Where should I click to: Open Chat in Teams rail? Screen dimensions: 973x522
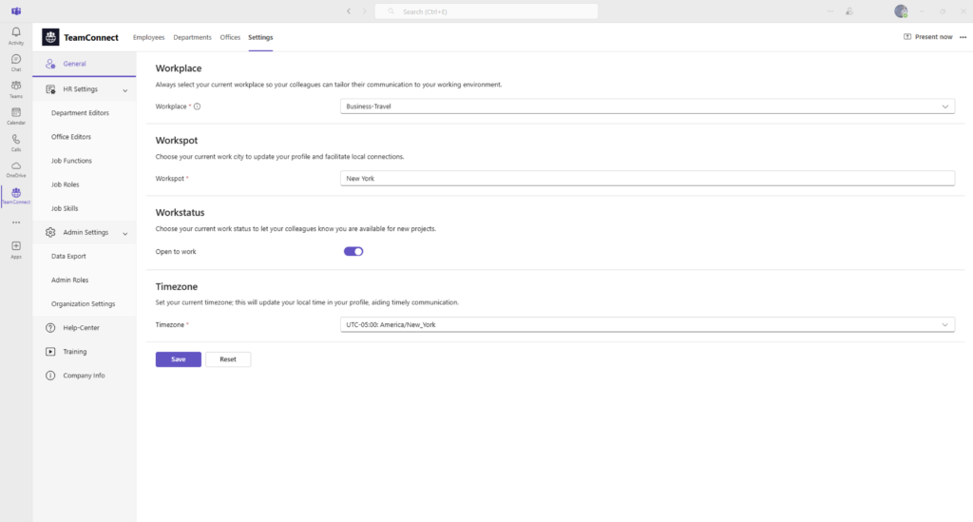16,62
